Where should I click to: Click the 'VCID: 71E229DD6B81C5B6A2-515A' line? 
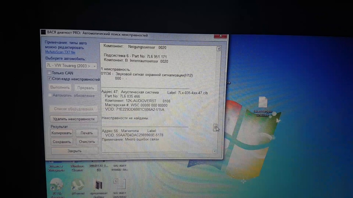tap(135, 109)
